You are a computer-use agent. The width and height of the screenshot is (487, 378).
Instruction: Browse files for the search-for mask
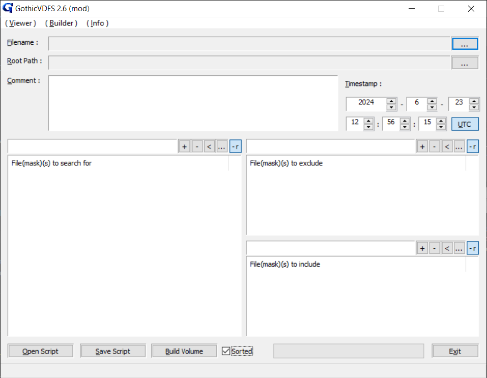pos(221,147)
